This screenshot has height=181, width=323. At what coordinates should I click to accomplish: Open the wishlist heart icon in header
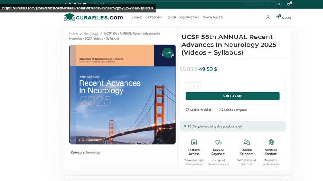coord(289,4)
